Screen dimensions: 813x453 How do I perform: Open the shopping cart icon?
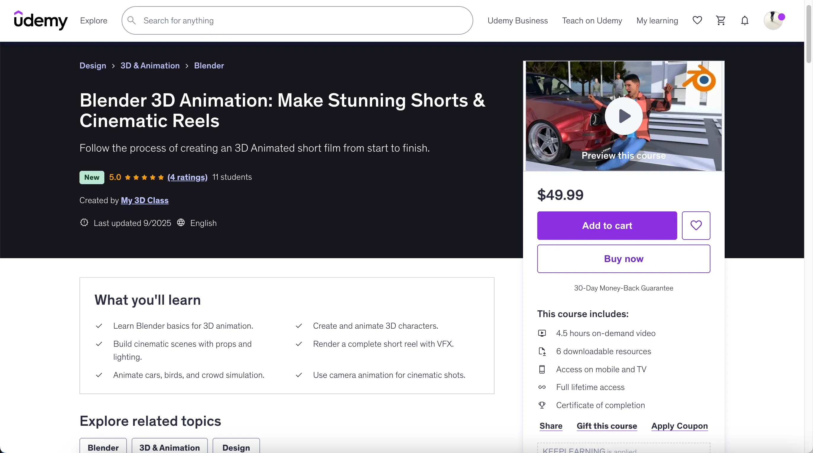tap(720, 20)
